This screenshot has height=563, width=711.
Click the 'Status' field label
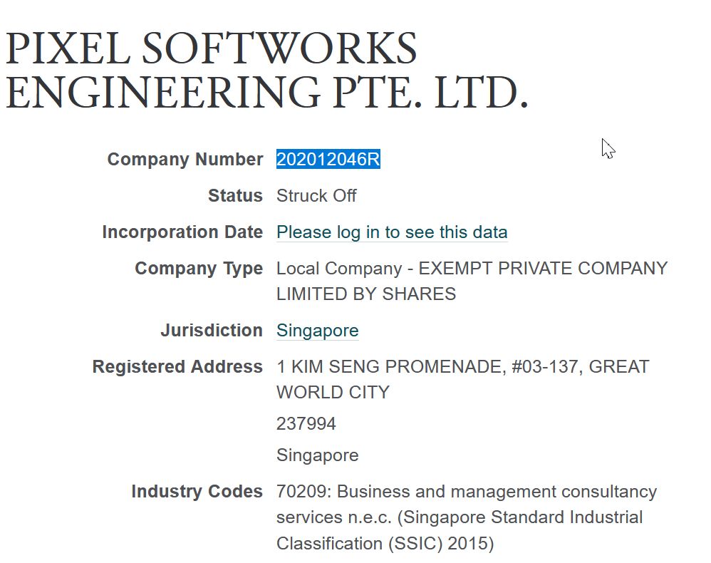coord(235,195)
